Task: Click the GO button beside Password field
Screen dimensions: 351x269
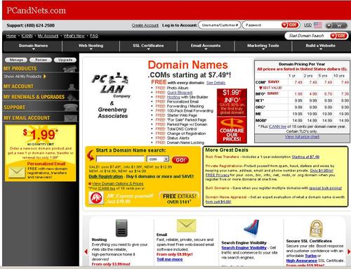Action: coord(290,25)
